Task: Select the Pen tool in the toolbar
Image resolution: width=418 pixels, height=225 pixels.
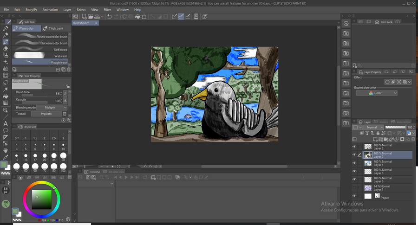Action: [x=6, y=28]
